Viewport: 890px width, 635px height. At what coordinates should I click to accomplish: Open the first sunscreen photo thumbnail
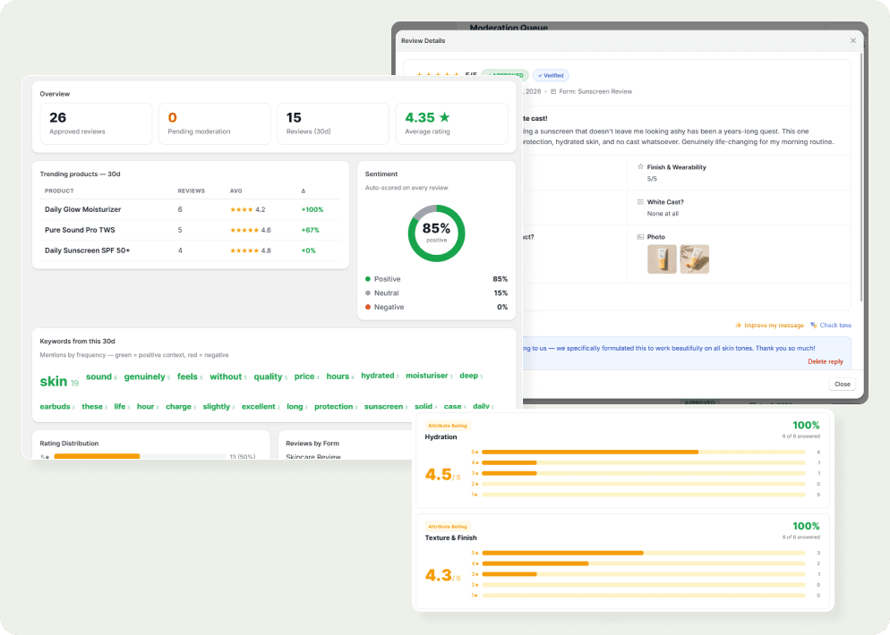pyautogui.click(x=662, y=259)
